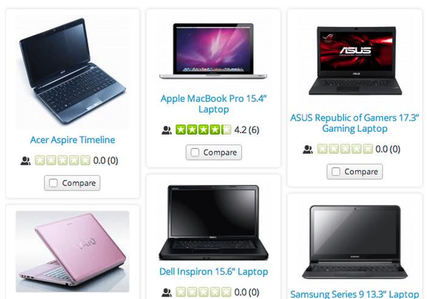The height and width of the screenshot is (299, 427).
Task: Click the MacBook Pro product image
Action: click(213, 51)
